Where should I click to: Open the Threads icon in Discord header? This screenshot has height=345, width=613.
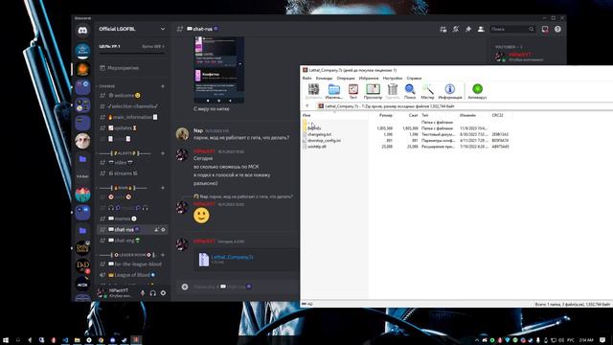443,29
